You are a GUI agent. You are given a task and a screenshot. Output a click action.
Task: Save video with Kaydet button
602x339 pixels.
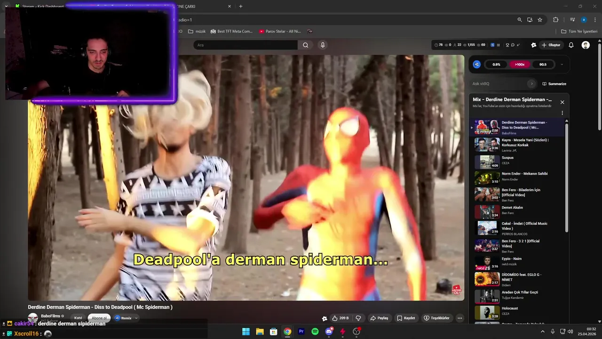pyautogui.click(x=406, y=318)
